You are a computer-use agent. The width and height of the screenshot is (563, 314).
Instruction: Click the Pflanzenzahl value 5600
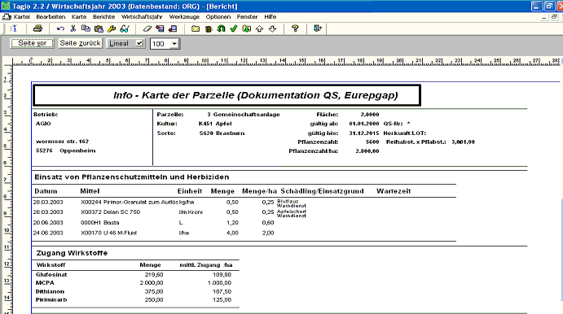coord(372,142)
